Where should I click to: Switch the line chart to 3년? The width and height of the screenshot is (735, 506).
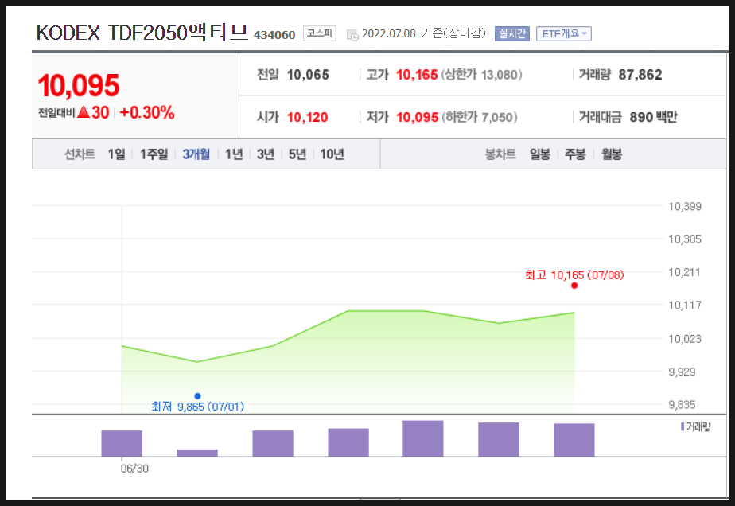[x=266, y=154]
